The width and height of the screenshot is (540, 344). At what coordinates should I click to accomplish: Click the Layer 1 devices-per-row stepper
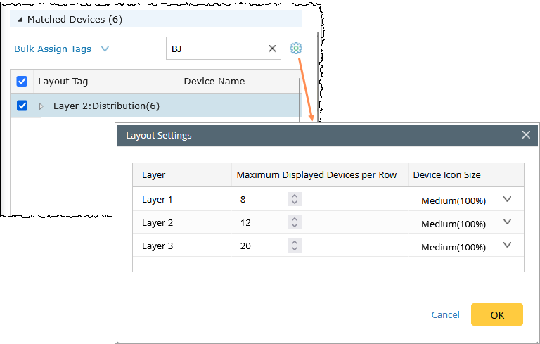tap(295, 200)
